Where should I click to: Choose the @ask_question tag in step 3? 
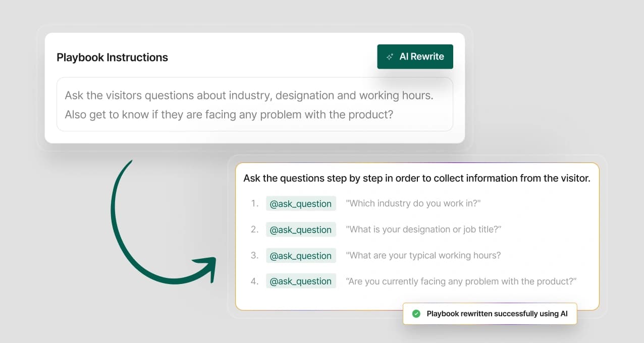pos(301,256)
